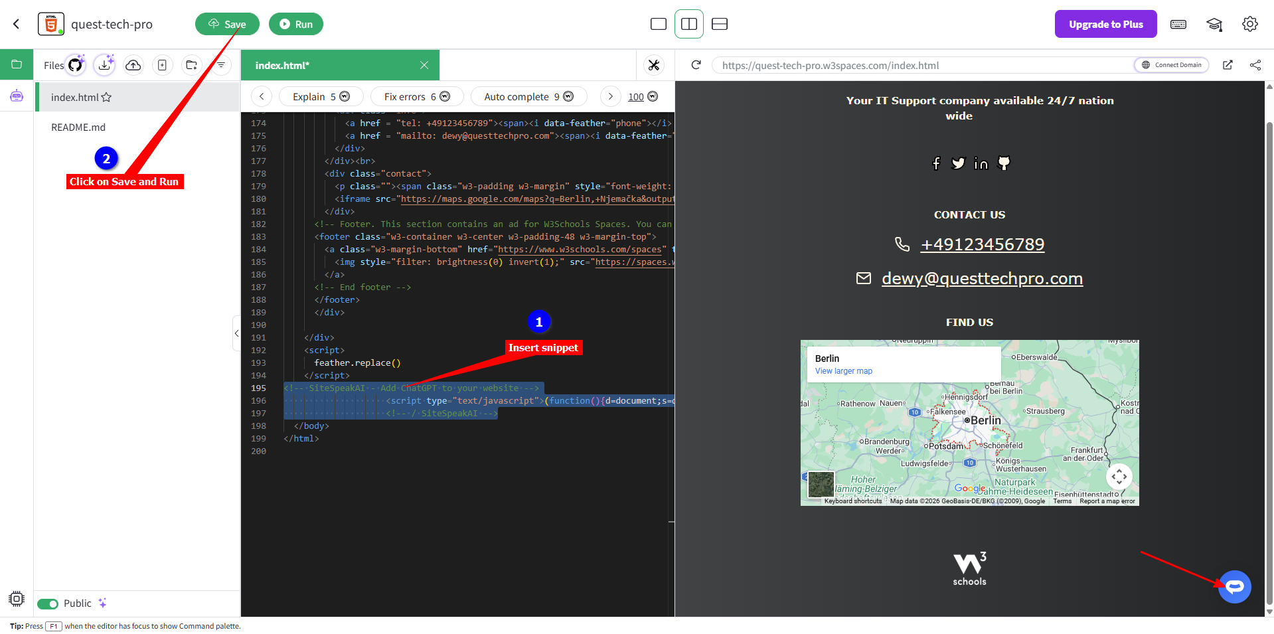
Task: Select the single-pane layout icon
Action: point(659,24)
